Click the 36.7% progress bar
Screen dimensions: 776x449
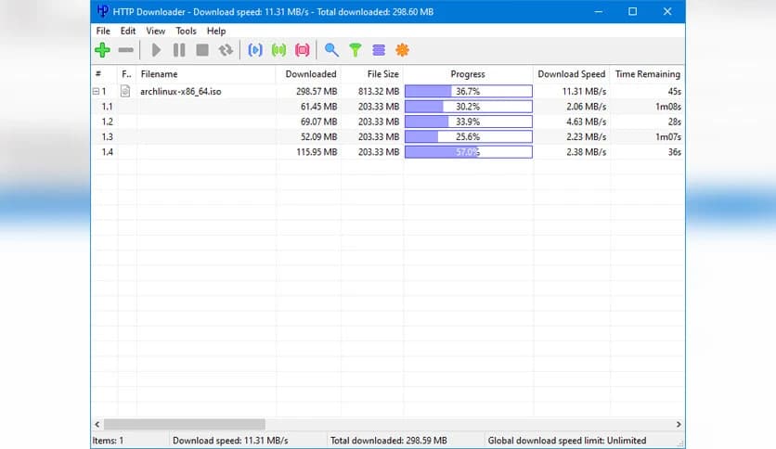coord(469,91)
